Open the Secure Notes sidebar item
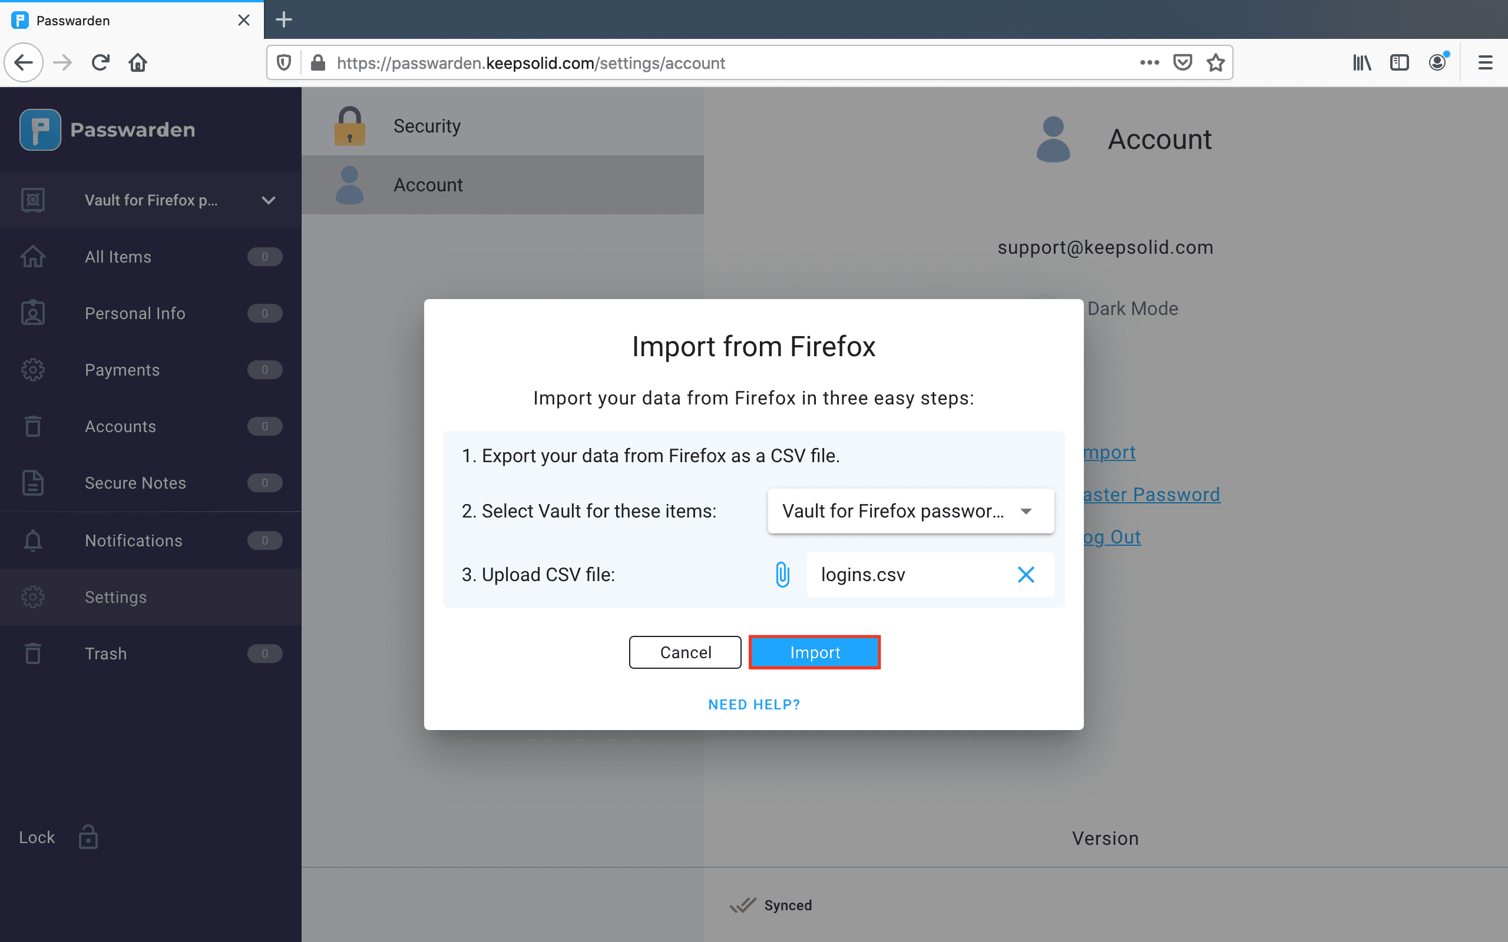Screen dimensions: 1508x942 (135, 483)
